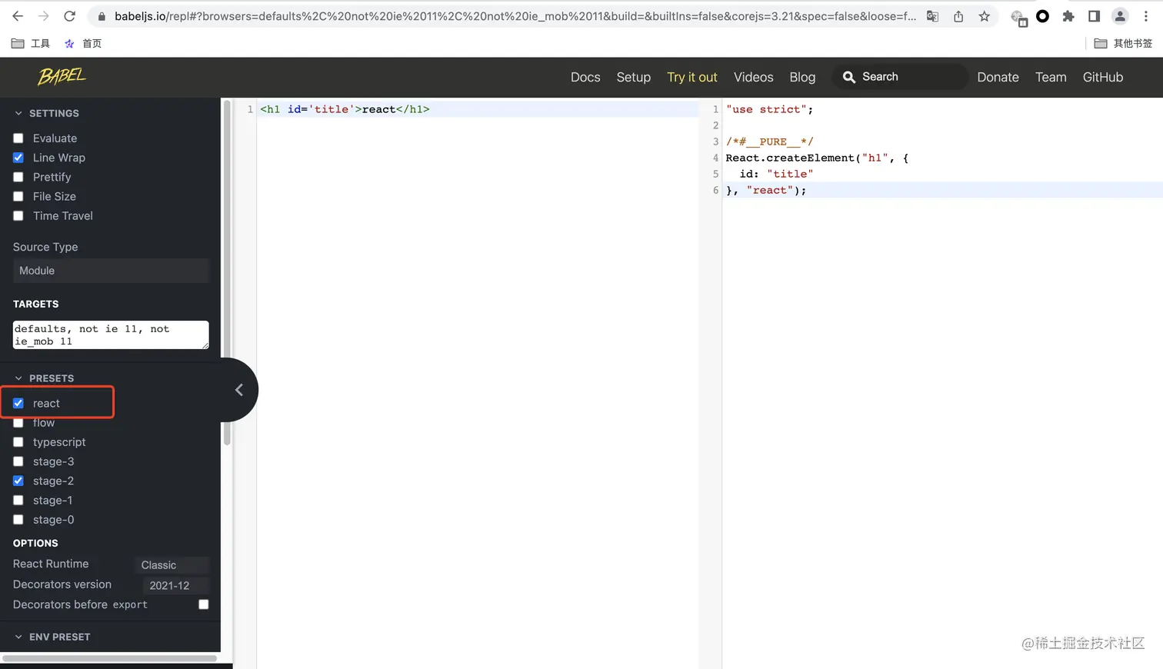Image resolution: width=1163 pixels, height=669 pixels.
Task: Click the globe extension icon in toolbar
Action: coord(1018,18)
